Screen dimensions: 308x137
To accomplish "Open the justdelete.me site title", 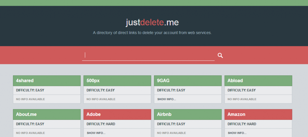I will tap(152, 23).
